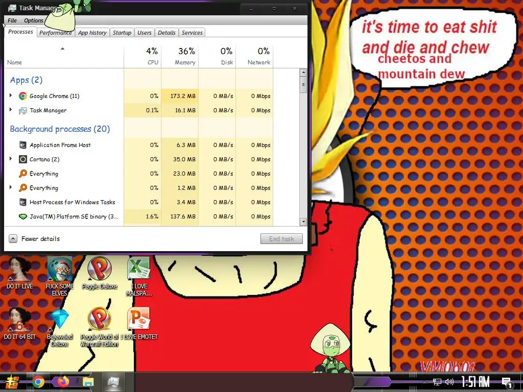Click the End task button

[x=281, y=239]
